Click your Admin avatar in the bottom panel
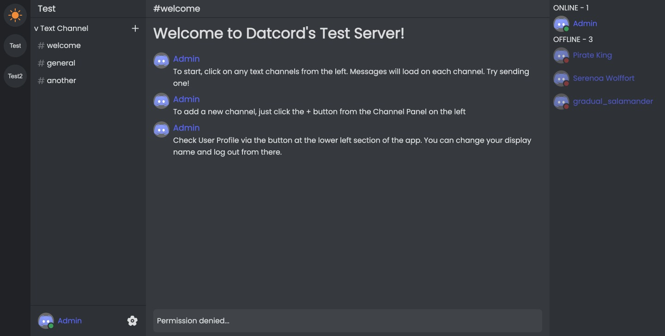665x336 pixels. [x=45, y=320]
